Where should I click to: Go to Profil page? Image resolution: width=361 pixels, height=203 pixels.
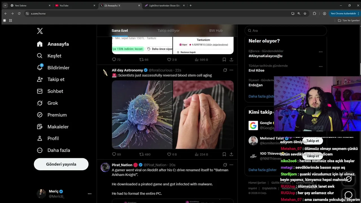pyautogui.click(x=48, y=138)
